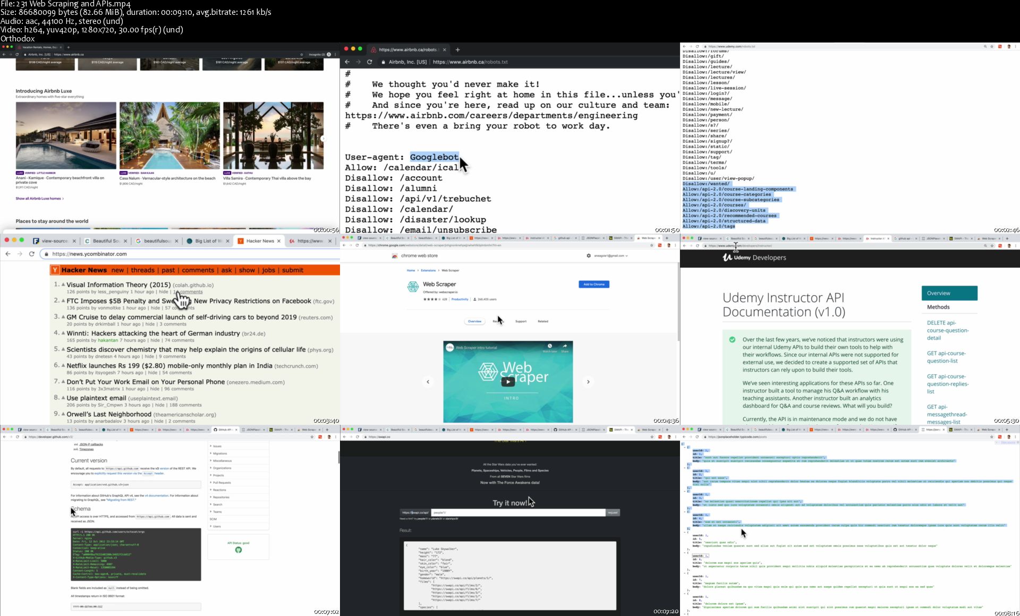Open the Chrome Web Store settings gear
Image resolution: width=1020 pixels, height=616 pixels.
click(x=589, y=255)
